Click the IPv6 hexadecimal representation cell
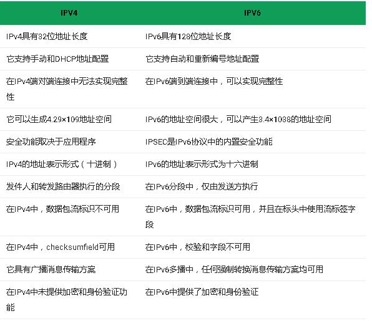372x321 pixels. point(202,164)
